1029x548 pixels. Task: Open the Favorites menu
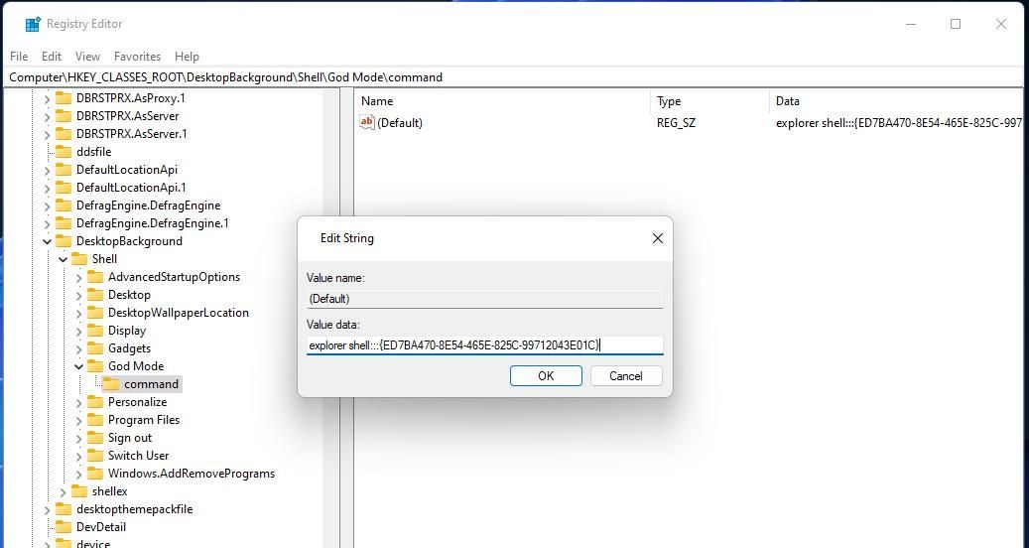coord(137,57)
